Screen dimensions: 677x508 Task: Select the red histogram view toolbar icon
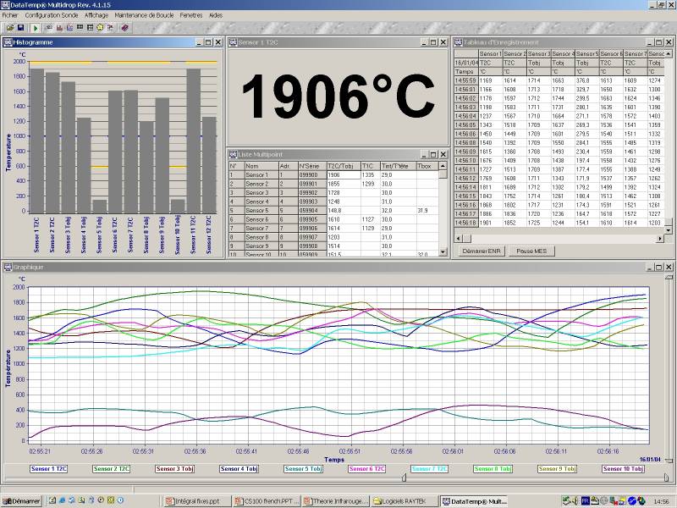click(59, 28)
